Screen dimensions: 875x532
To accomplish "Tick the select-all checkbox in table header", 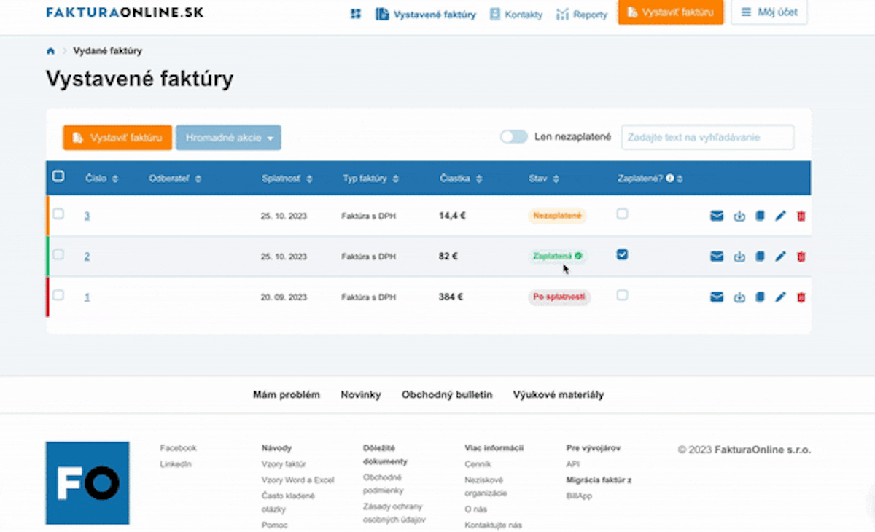I will 58,176.
